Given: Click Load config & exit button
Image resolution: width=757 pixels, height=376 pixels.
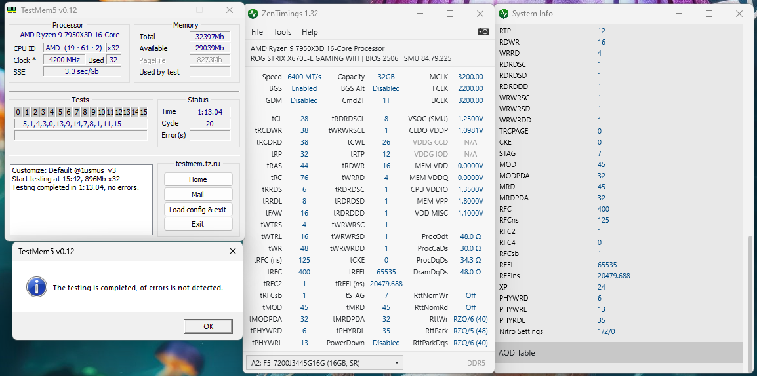Looking at the screenshot, I should [198, 209].
